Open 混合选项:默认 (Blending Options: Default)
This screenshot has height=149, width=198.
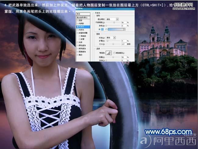(x=83, y=17)
